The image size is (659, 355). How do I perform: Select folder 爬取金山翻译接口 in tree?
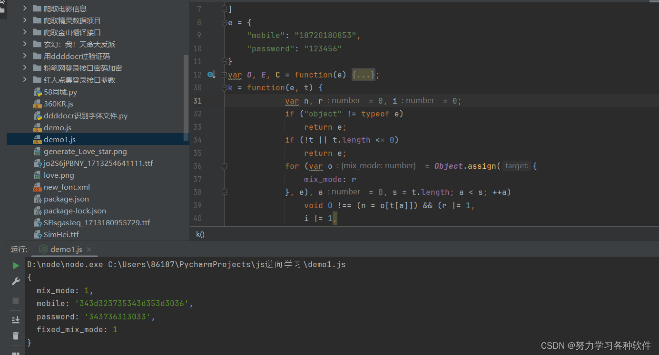pyautogui.click(x=72, y=32)
